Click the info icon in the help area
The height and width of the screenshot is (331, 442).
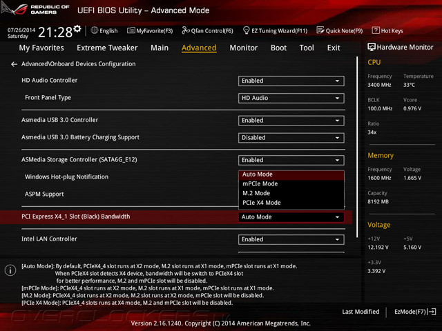pos(10,270)
